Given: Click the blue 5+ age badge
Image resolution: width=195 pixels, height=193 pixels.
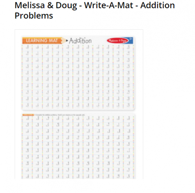Looking at the screenshot, I should pos(131,40).
